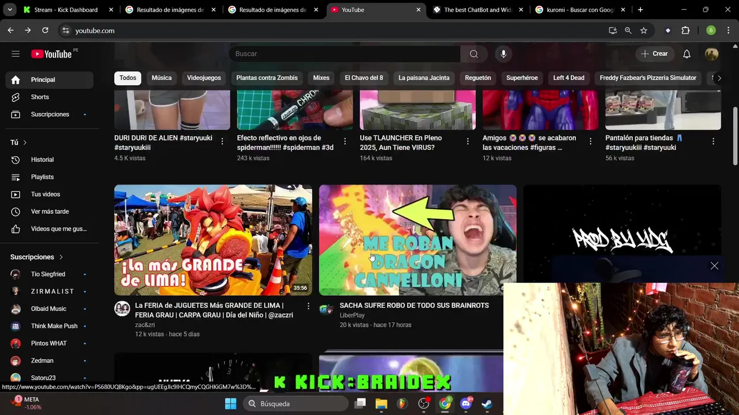Viewport: 739px width, 415px height.
Task: Select the Mixes filter chip
Action: coord(321,78)
